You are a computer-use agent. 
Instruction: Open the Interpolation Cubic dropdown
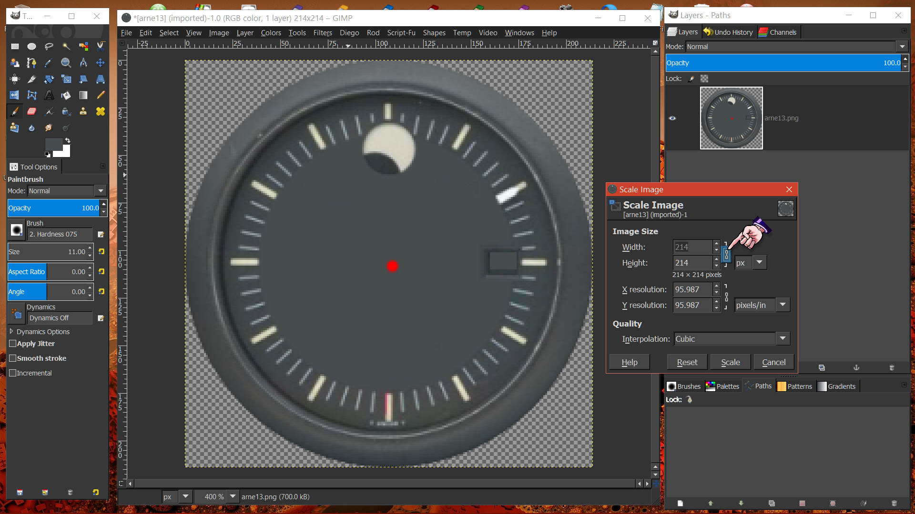pos(783,338)
